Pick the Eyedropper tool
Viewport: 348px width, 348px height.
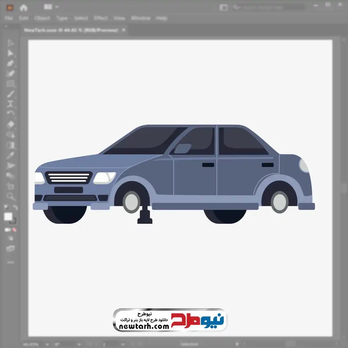pyautogui.click(x=10, y=155)
